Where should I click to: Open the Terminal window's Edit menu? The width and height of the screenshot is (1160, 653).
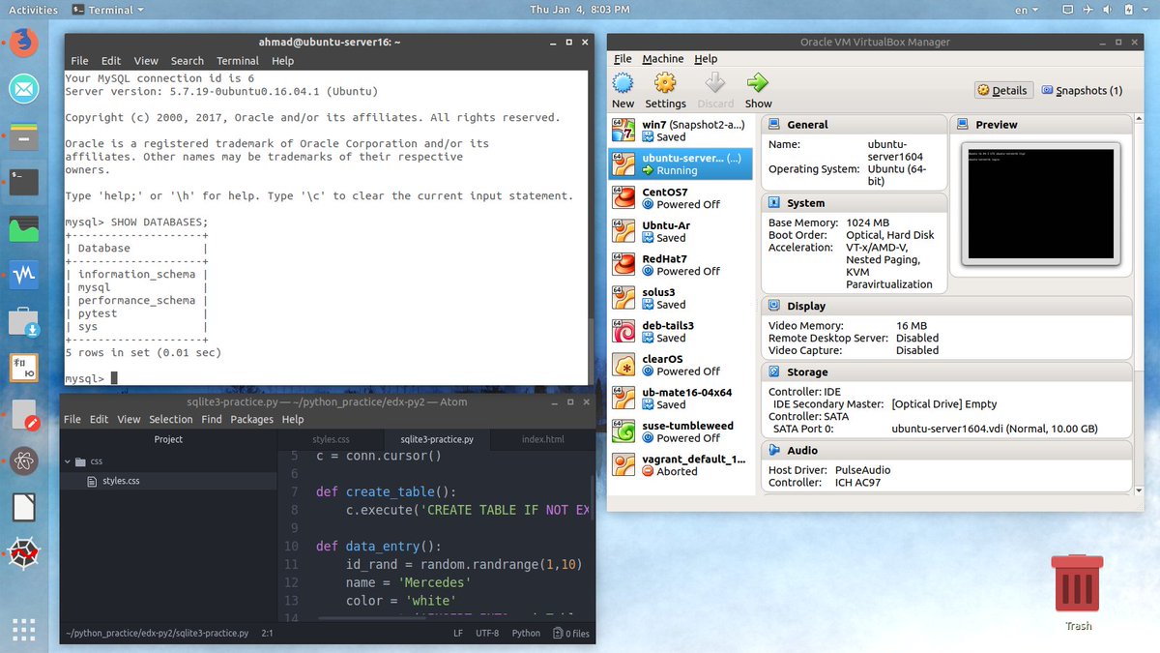click(111, 61)
